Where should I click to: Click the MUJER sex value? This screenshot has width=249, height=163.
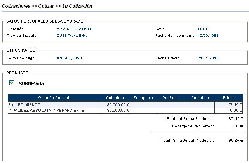pyautogui.click(x=205, y=29)
